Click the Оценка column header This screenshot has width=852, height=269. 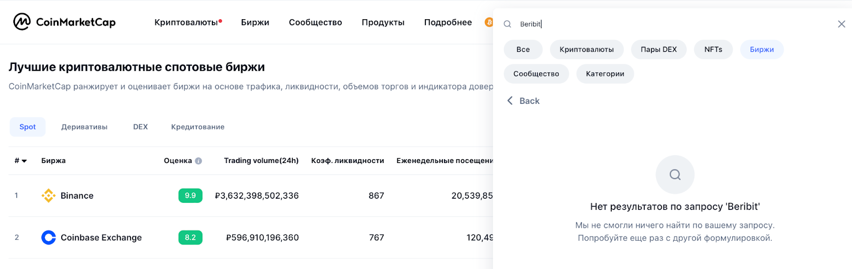178,161
